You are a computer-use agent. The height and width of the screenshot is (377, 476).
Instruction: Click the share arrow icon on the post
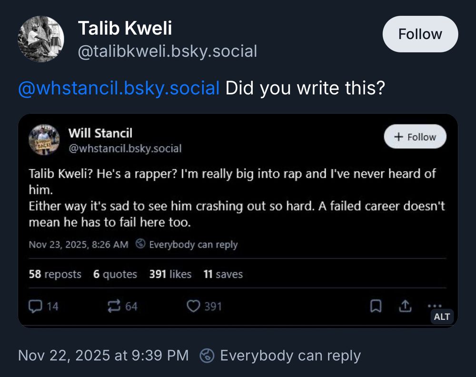[406, 307]
